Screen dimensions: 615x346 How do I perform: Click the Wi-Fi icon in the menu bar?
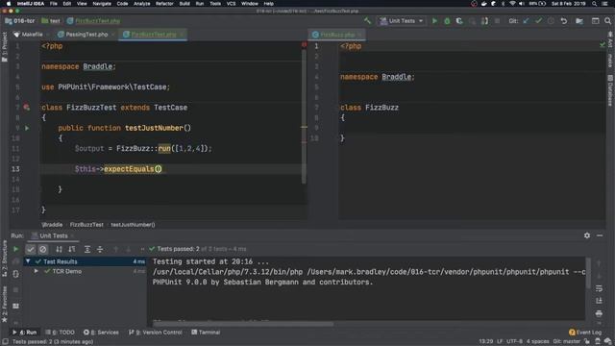(512, 4)
